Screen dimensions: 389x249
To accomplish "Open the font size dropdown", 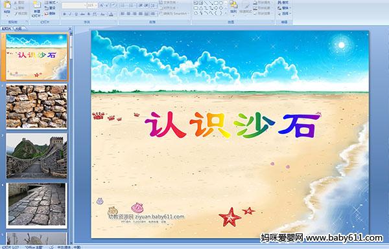I will tap(96, 5).
